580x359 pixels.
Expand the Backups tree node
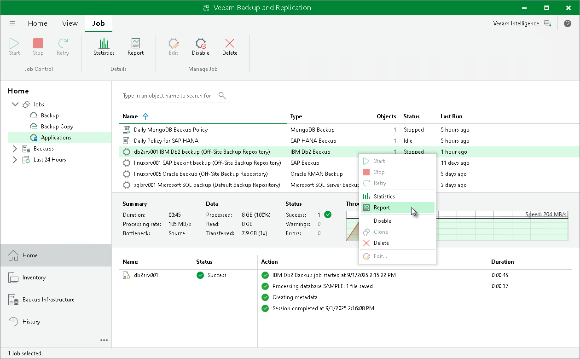coord(14,148)
